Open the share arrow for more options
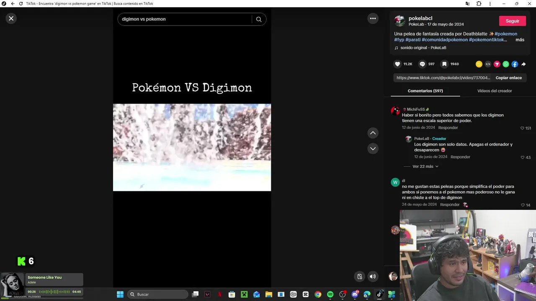Image resolution: width=536 pixels, height=301 pixels. pyautogui.click(x=523, y=64)
